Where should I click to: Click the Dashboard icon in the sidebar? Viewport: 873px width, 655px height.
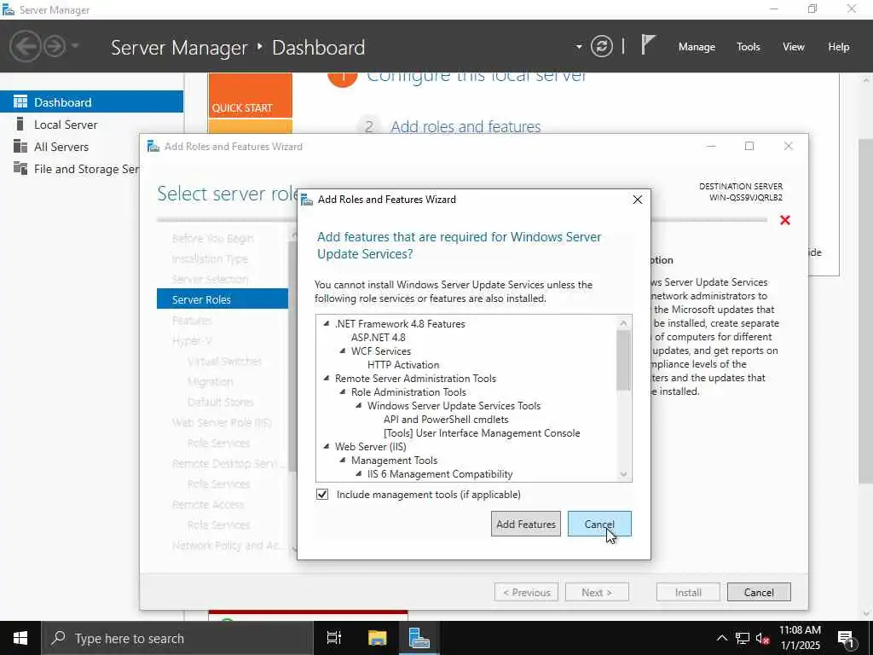[x=20, y=102]
